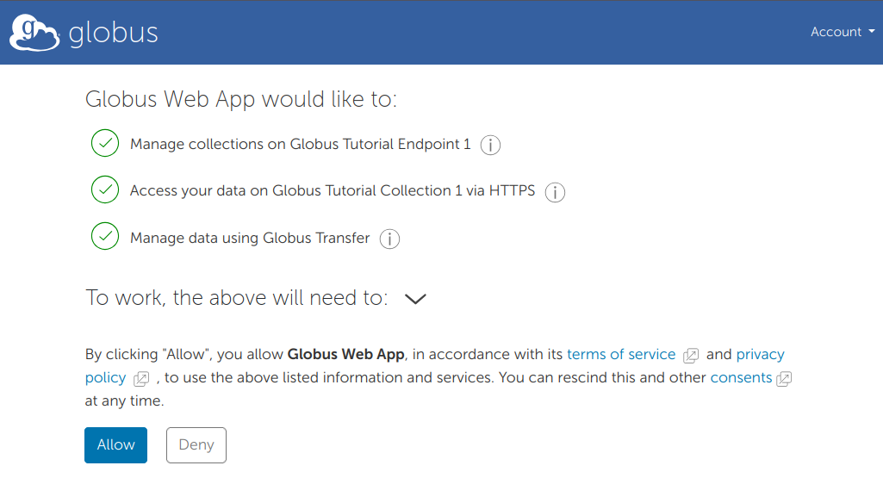Expand the "To work, the above will need to" chevron
This screenshot has height=478, width=883.
click(x=415, y=299)
